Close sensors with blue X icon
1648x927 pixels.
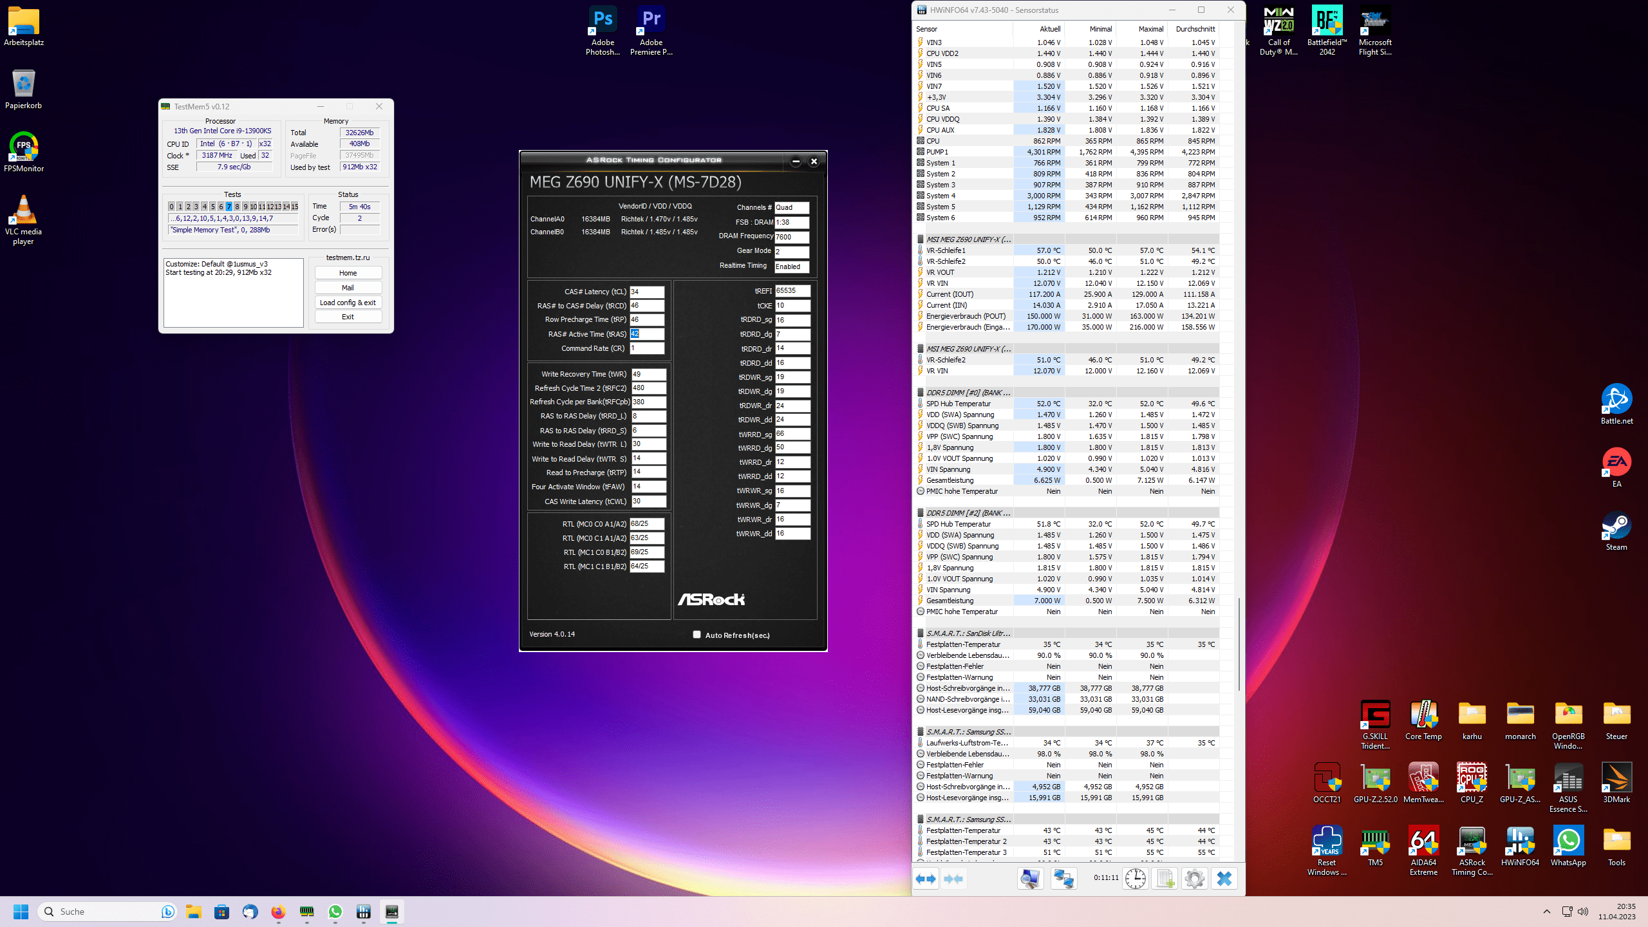[x=1224, y=879]
